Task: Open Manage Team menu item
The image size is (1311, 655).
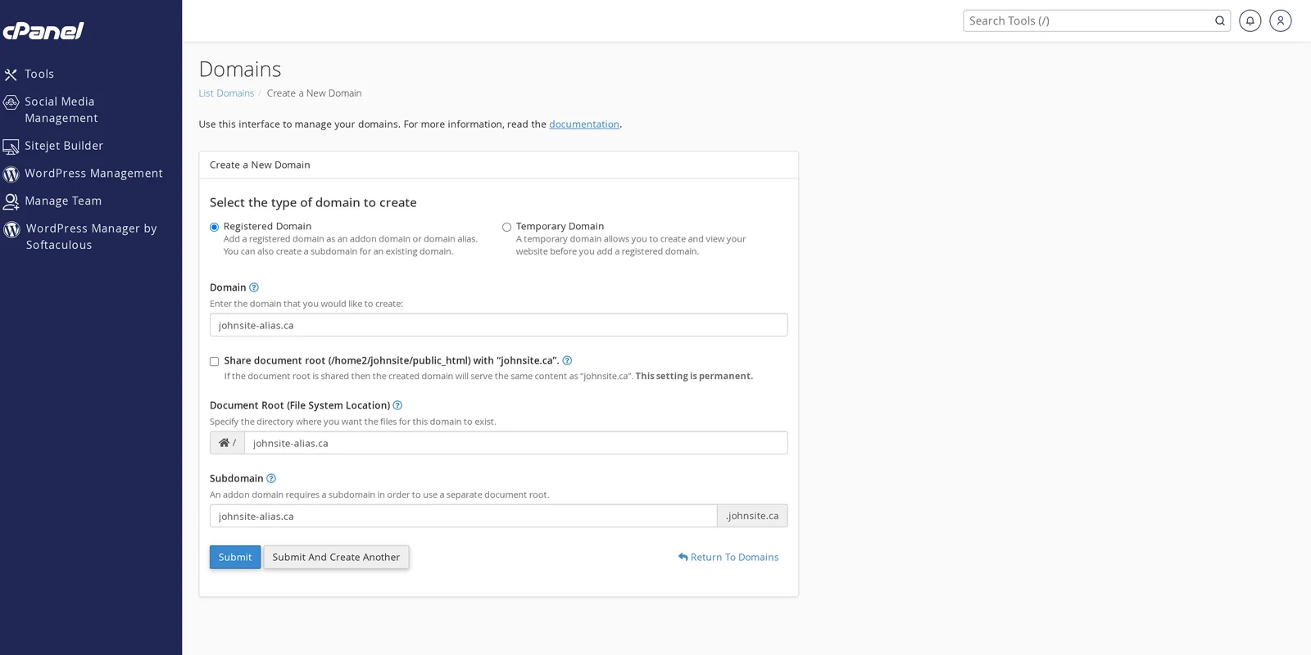Action: click(x=63, y=201)
